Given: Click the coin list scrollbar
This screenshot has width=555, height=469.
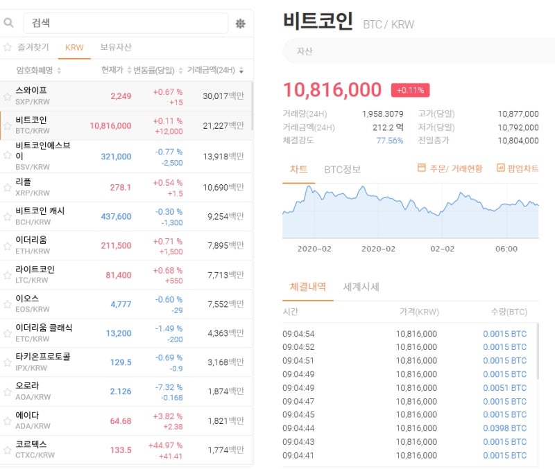Looking at the screenshot, I should pos(253,106).
